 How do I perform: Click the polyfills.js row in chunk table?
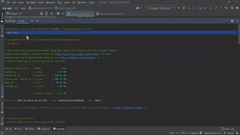point(35,75)
